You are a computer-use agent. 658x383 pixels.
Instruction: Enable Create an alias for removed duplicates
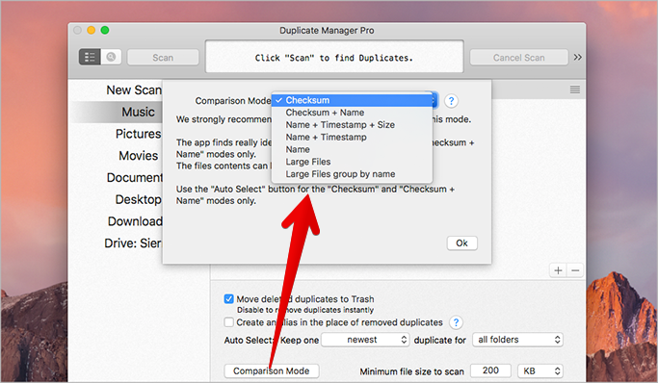pos(228,322)
